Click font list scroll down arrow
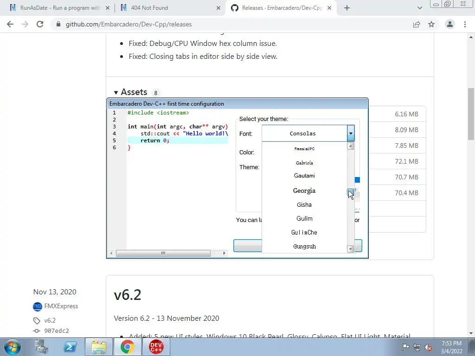The image size is (475, 356). 351,249
